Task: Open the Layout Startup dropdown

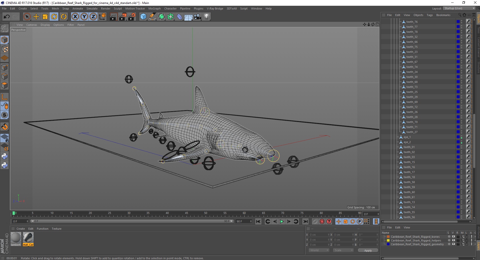Action: click(459, 8)
